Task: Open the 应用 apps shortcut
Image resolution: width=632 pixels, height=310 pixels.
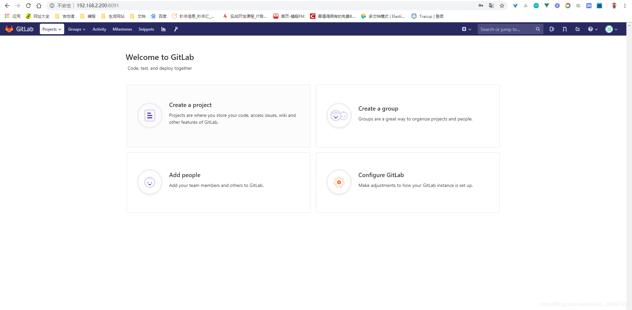Action: coord(13,16)
